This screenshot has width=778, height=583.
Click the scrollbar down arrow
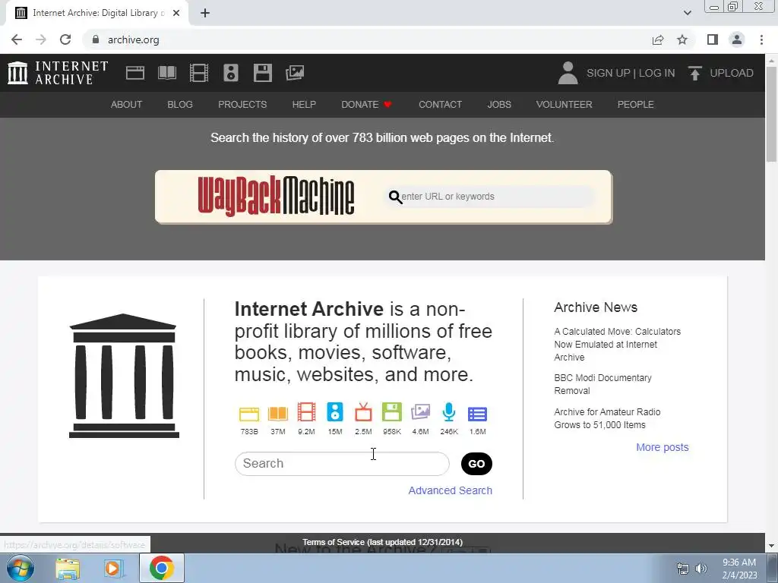[771, 546]
